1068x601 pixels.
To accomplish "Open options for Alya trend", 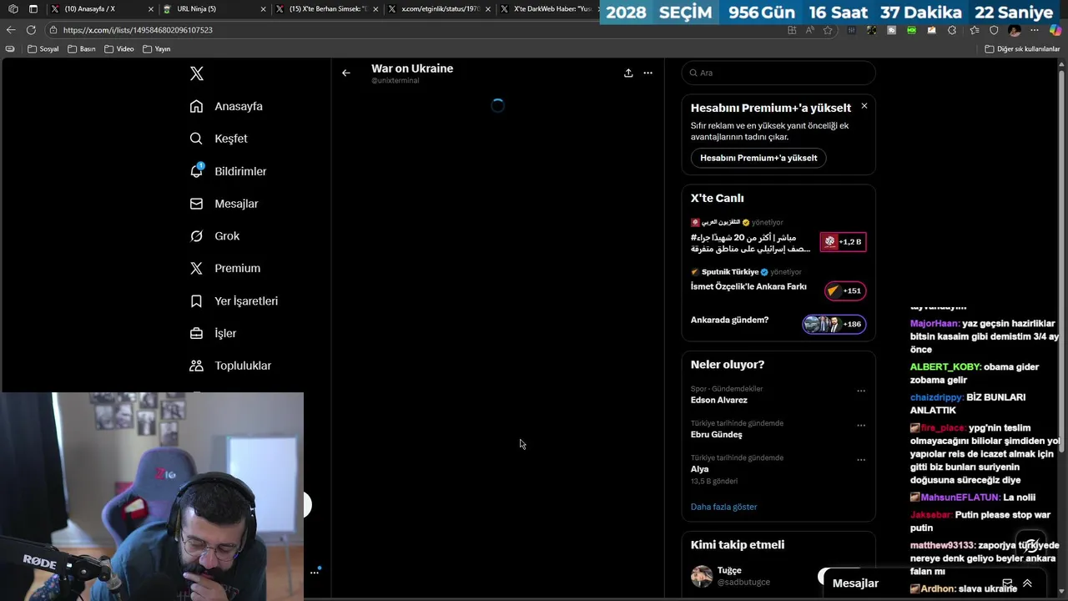I will (861, 459).
